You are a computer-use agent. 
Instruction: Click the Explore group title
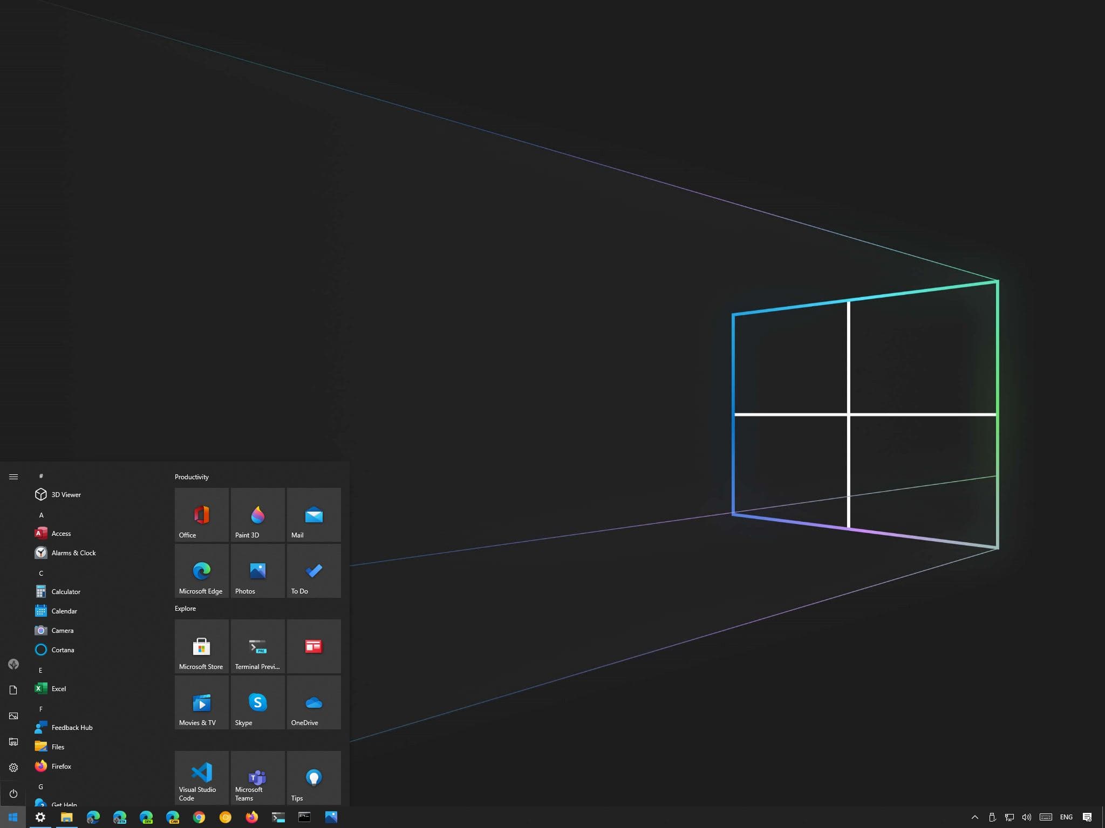point(185,609)
